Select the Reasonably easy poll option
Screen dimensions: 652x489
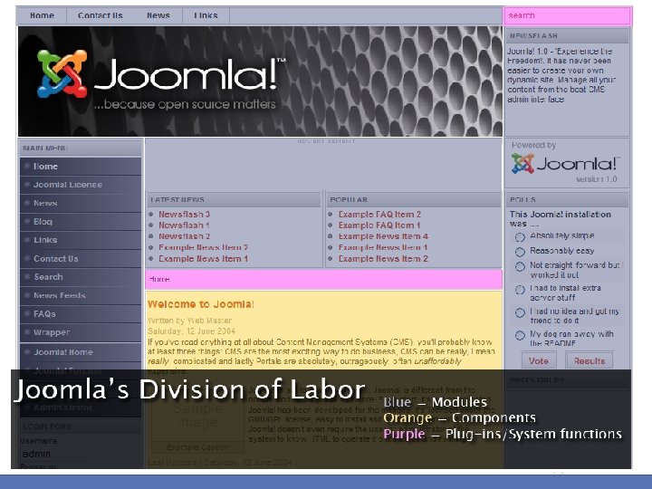520,252
